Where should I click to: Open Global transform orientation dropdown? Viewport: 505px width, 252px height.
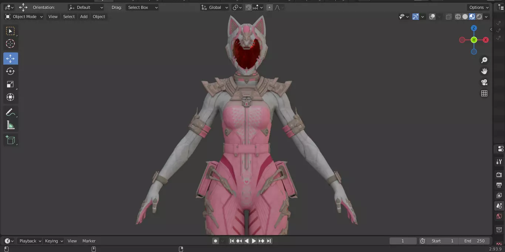[214, 7]
